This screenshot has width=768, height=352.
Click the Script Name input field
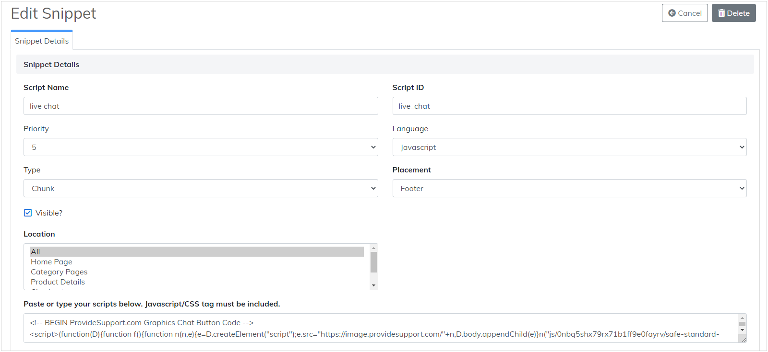[201, 106]
